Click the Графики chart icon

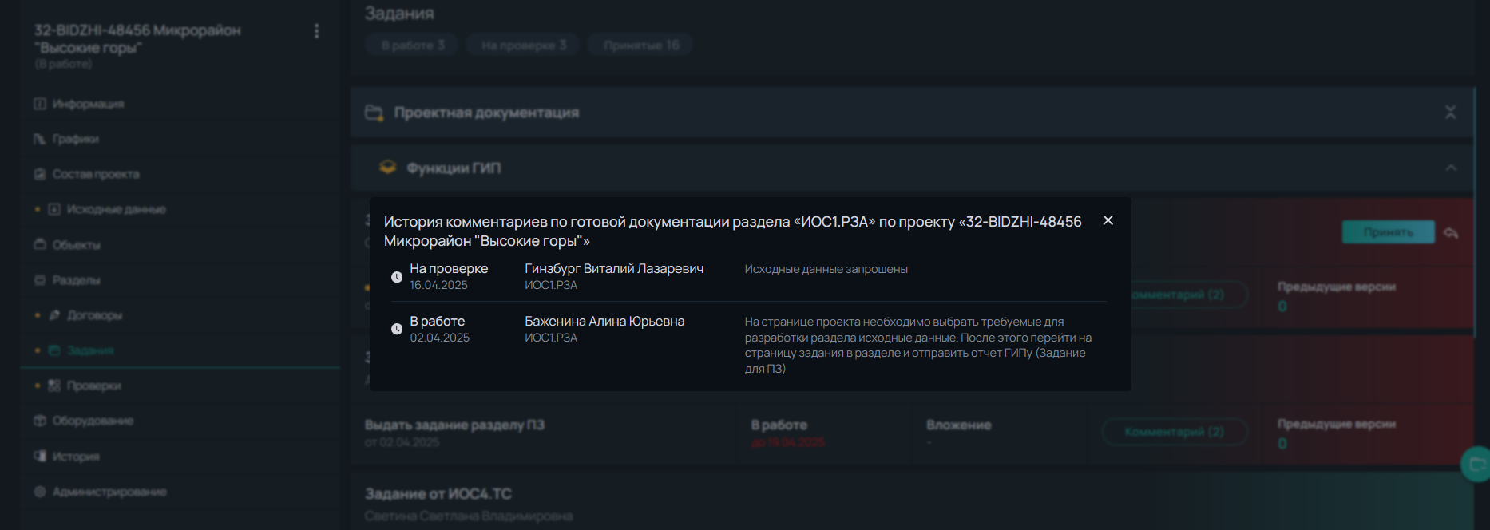point(40,139)
